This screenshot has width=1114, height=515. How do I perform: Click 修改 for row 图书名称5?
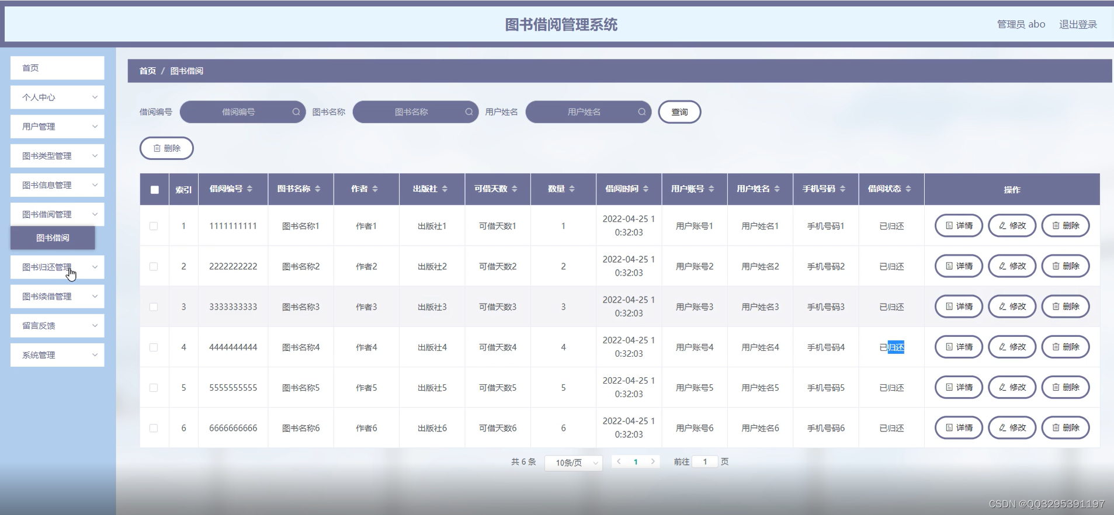(x=1012, y=387)
